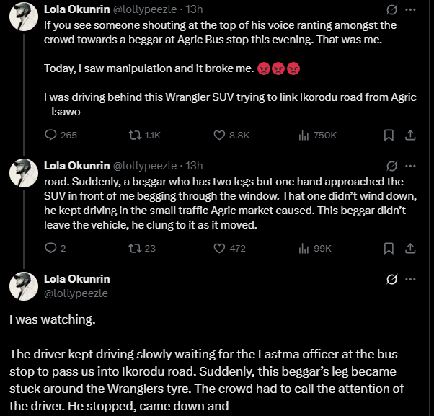The width and height of the screenshot is (434, 416).
Task: Open Grok icon on the first tweet
Action: pyautogui.click(x=392, y=9)
